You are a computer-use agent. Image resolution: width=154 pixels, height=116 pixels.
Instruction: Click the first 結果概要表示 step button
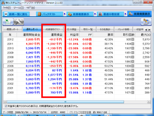click(x=80, y=14)
